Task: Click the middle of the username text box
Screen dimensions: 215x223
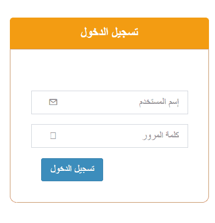Action: (x=110, y=102)
